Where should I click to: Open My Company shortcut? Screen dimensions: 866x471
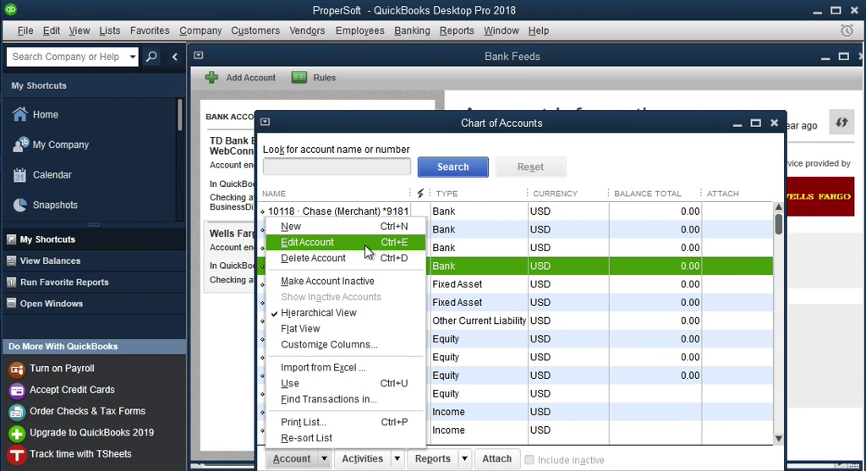pyautogui.click(x=50, y=145)
